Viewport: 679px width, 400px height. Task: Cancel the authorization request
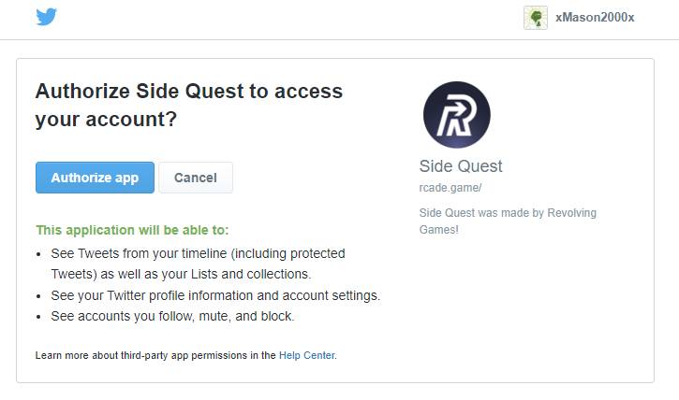pyautogui.click(x=196, y=178)
